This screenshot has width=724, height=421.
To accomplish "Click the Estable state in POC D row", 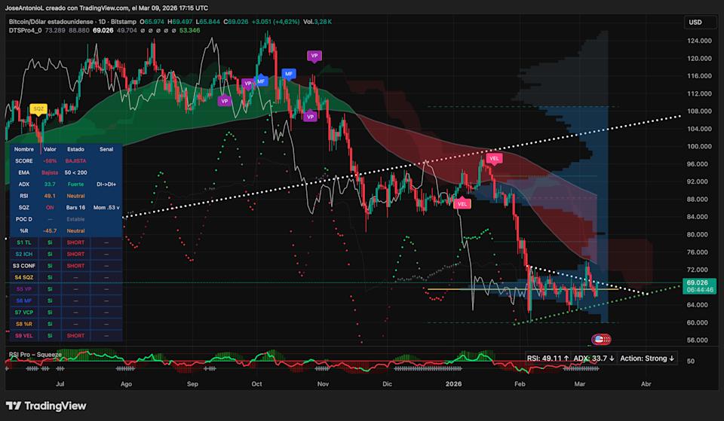I will point(75,219).
